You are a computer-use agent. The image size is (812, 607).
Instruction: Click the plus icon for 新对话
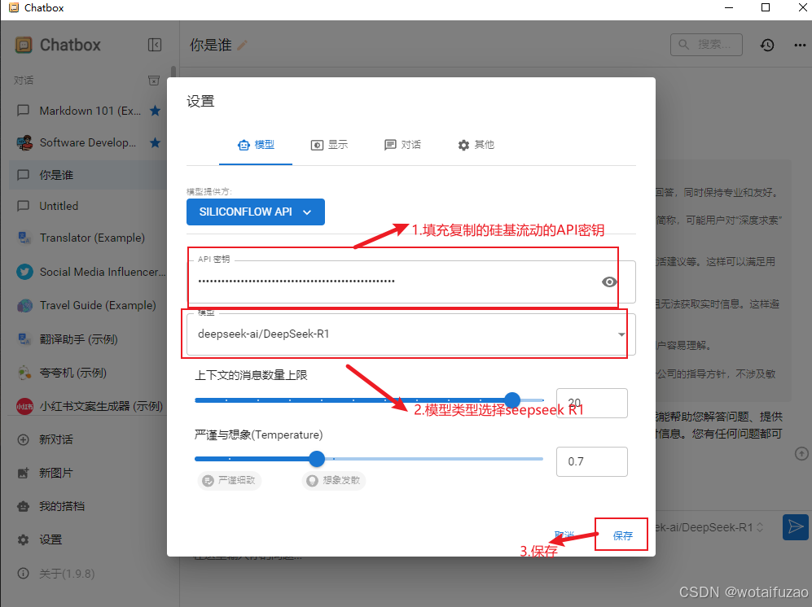coord(24,440)
